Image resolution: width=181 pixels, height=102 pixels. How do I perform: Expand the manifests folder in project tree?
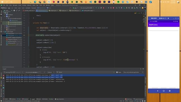click(x=5, y=15)
